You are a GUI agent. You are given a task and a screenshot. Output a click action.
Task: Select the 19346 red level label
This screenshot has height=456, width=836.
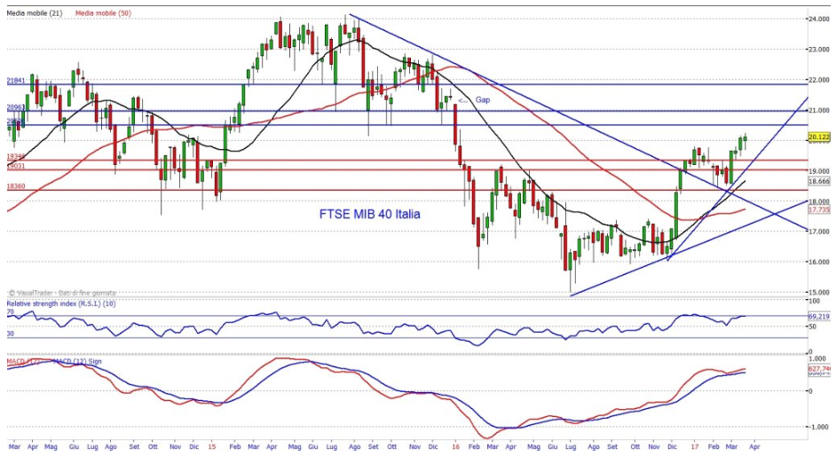(x=16, y=157)
